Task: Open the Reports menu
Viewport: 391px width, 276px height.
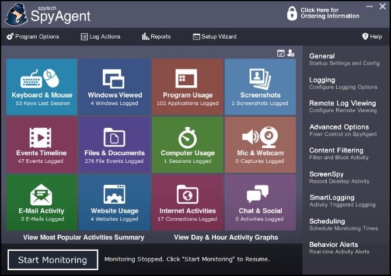Action: [156, 37]
